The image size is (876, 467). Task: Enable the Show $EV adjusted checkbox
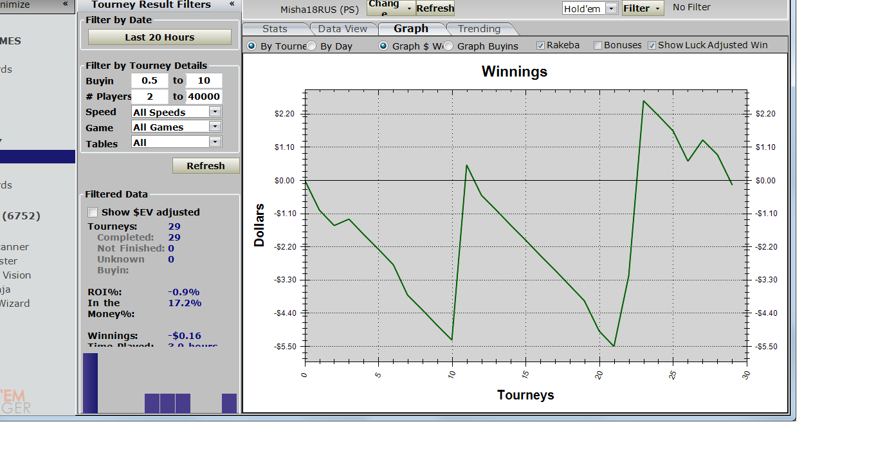93,212
